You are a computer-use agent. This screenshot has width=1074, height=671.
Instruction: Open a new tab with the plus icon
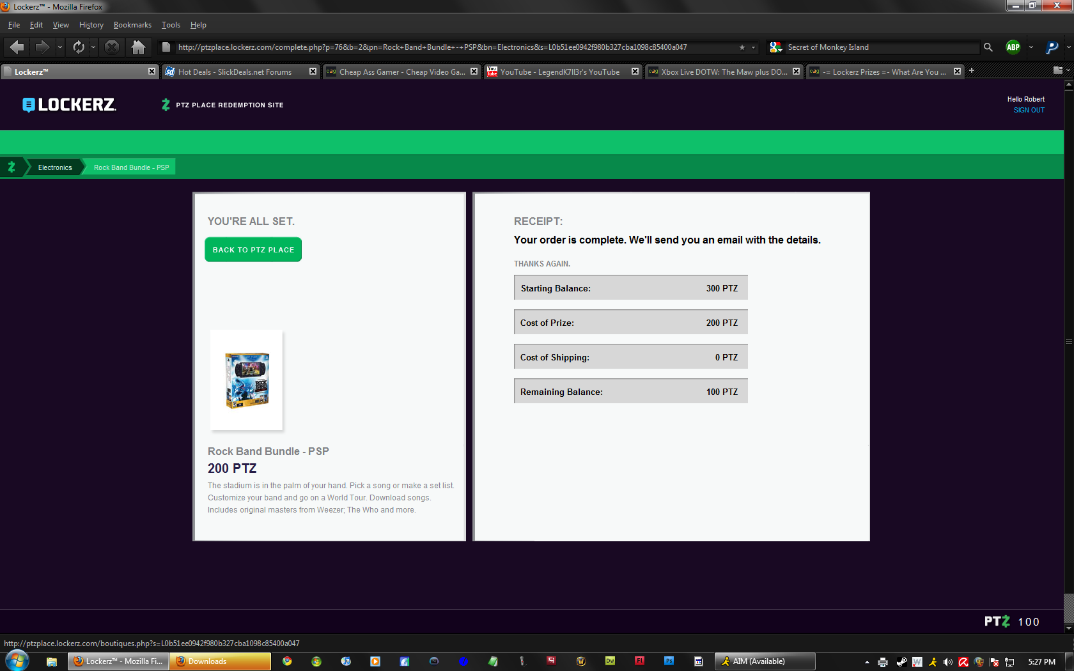[x=972, y=71]
